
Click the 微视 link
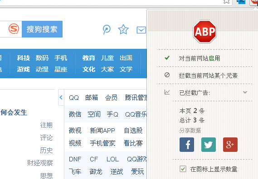coord(75,131)
